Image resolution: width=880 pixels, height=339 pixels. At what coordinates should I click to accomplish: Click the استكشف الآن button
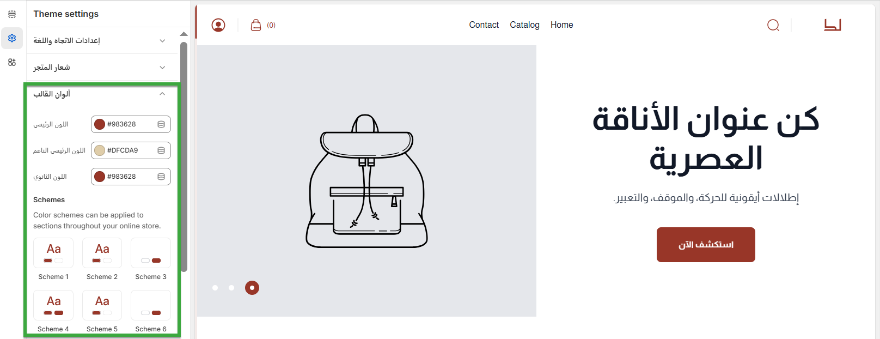pos(706,245)
